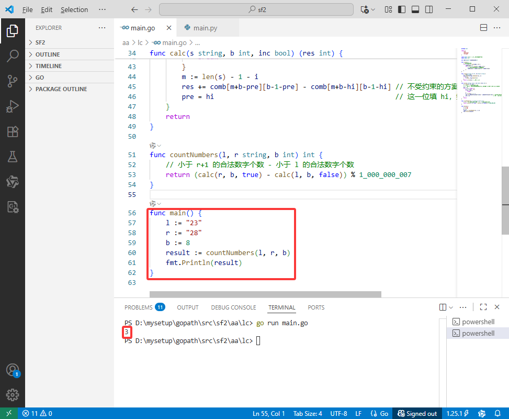The height and width of the screenshot is (419, 509).
Task: Switch to the PORTS panel tab
Action: [x=316, y=307]
